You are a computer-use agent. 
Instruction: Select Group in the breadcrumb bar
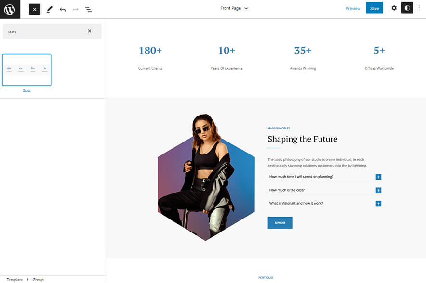[38, 279]
